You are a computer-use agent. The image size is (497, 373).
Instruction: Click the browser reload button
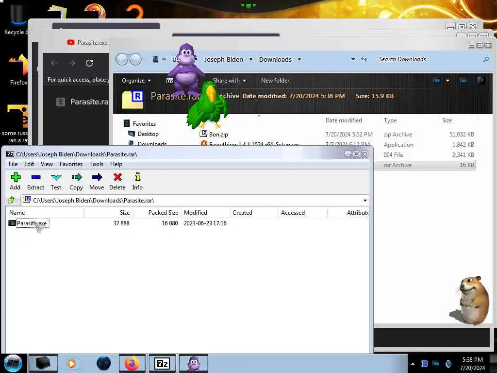pyautogui.click(x=89, y=63)
